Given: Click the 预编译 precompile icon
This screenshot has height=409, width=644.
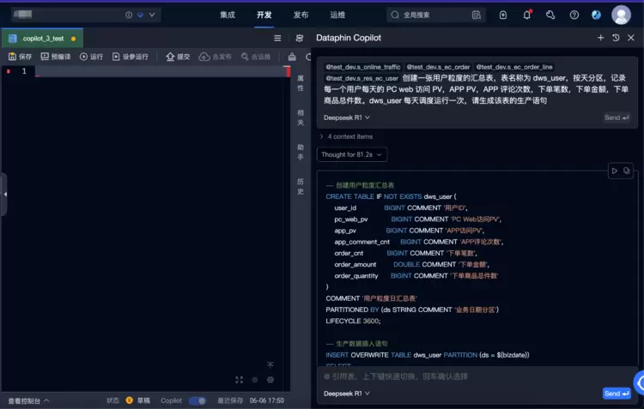Looking at the screenshot, I should pos(56,57).
